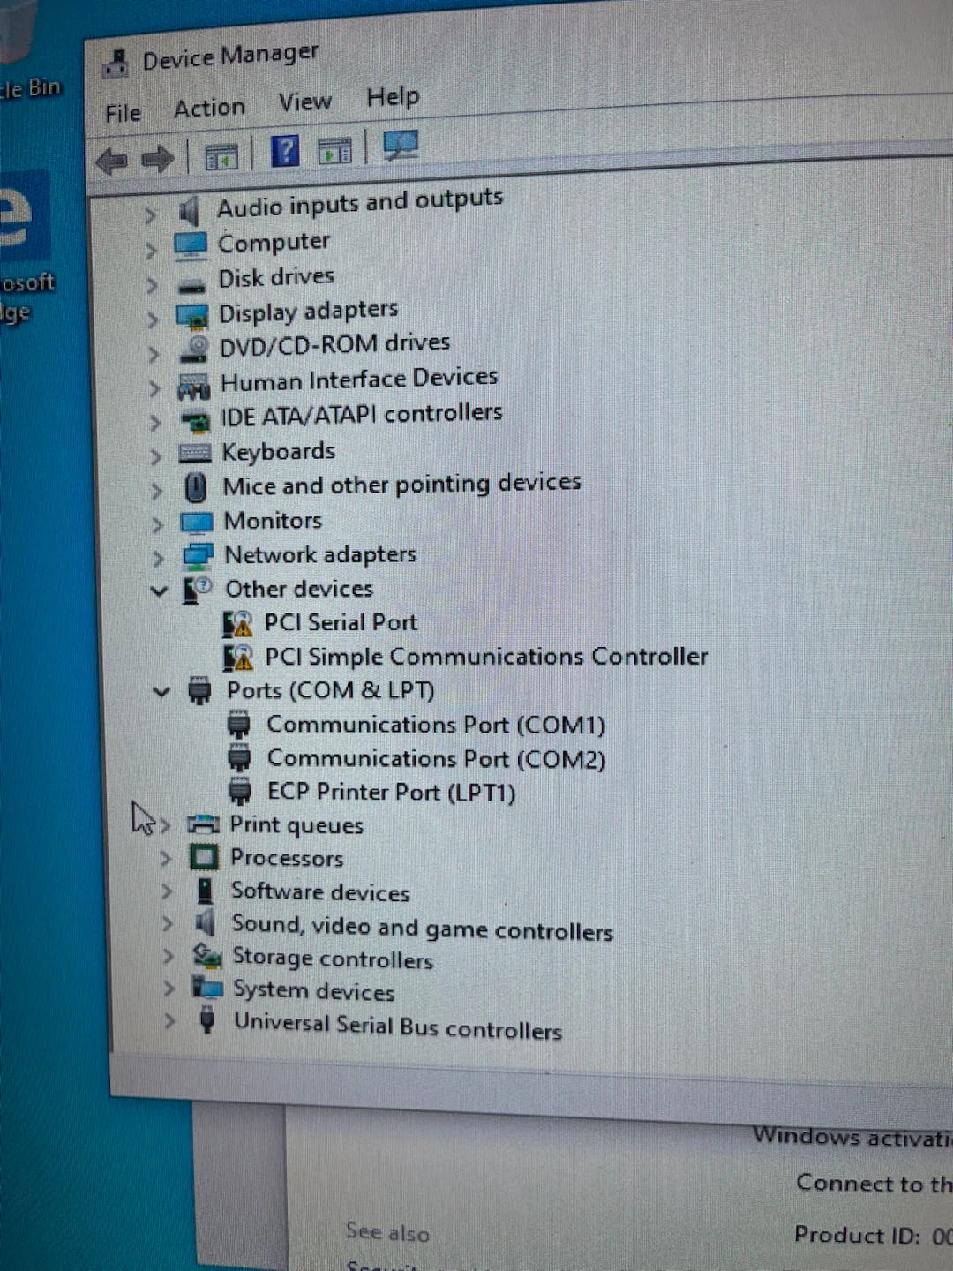Click the Print queues printer icon

pyautogui.click(x=204, y=825)
